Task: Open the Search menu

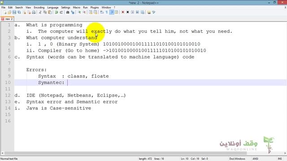Action: 19,8
